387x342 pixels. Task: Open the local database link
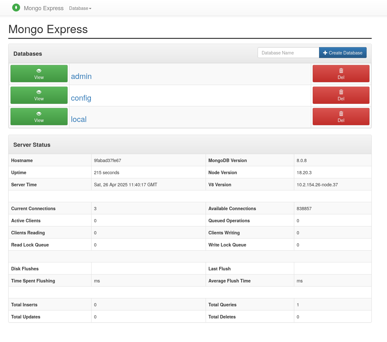[x=79, y=119]
